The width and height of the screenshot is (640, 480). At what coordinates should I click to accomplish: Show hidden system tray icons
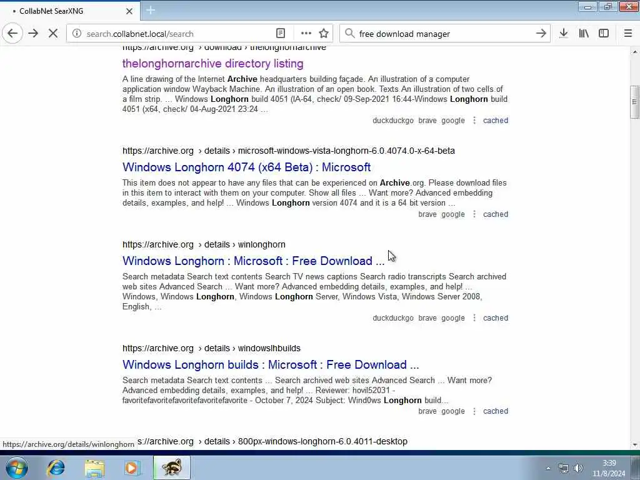pos(548,469)
